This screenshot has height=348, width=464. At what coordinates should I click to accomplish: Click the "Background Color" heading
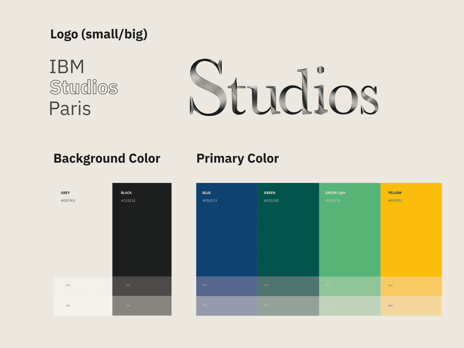point(107,159)
